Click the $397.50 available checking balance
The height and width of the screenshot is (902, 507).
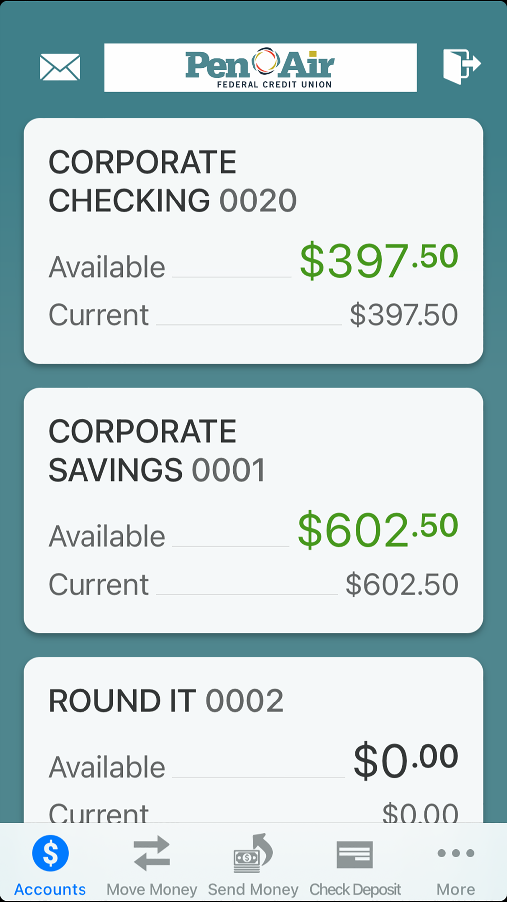coord(379,260)
